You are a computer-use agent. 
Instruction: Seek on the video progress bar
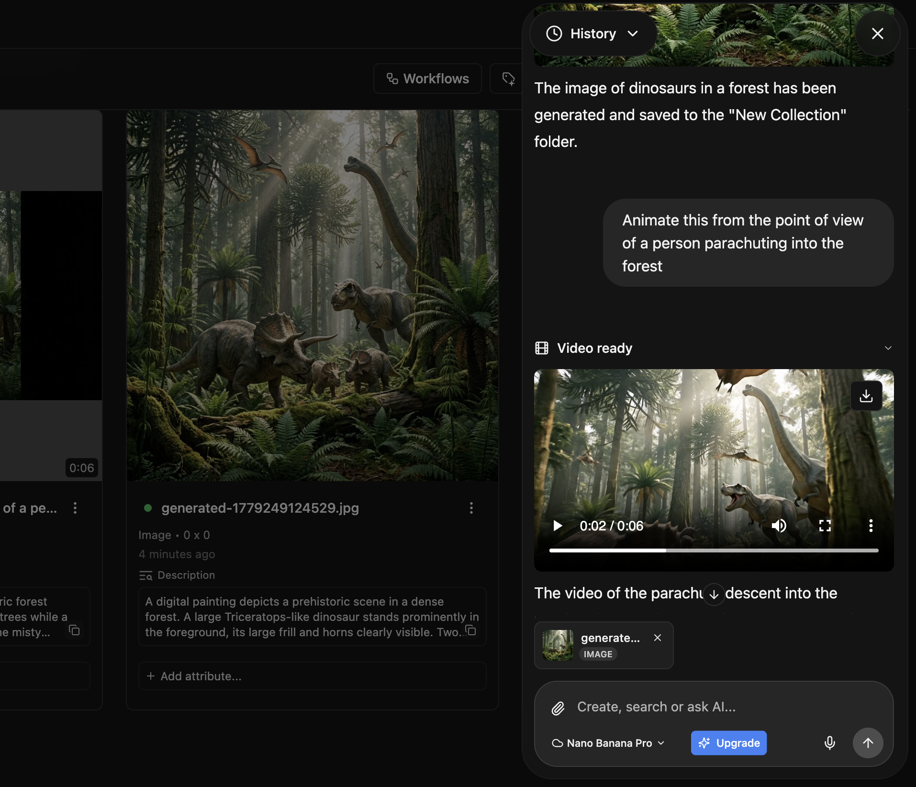(x=714, y=551)
